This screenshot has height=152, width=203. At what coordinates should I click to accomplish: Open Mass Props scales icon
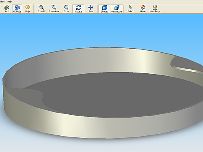tap(155, 9)
